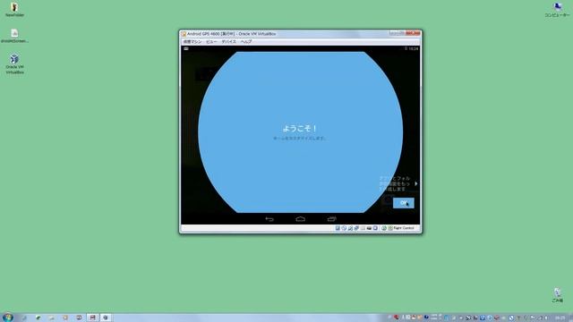This screenshot has width=573, height=322.
Task: Click the optical disc status icon
Action: (x=344, y=228)
